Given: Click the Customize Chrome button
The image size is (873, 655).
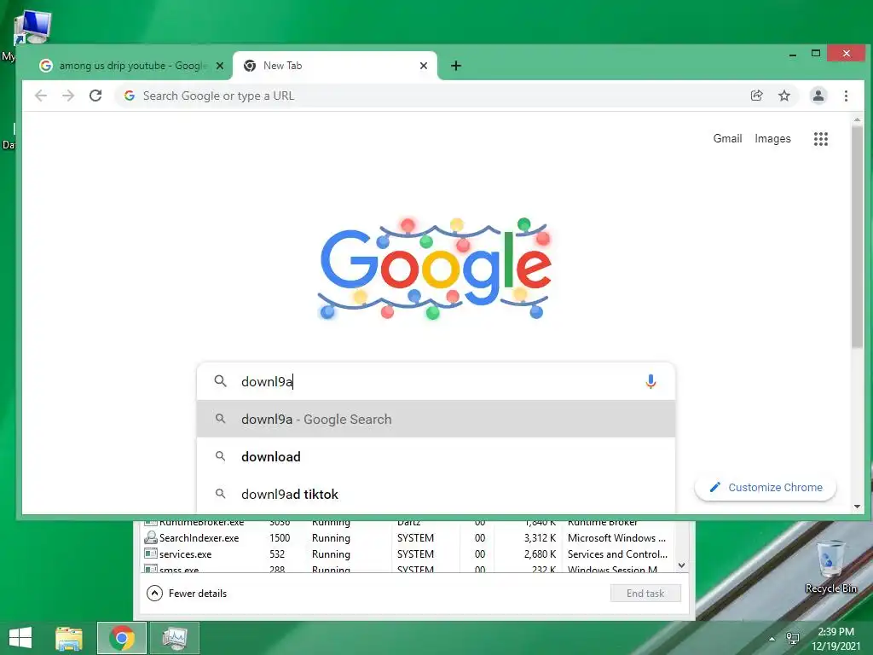Looking at the screenshot, I should [x=766, y=487].
